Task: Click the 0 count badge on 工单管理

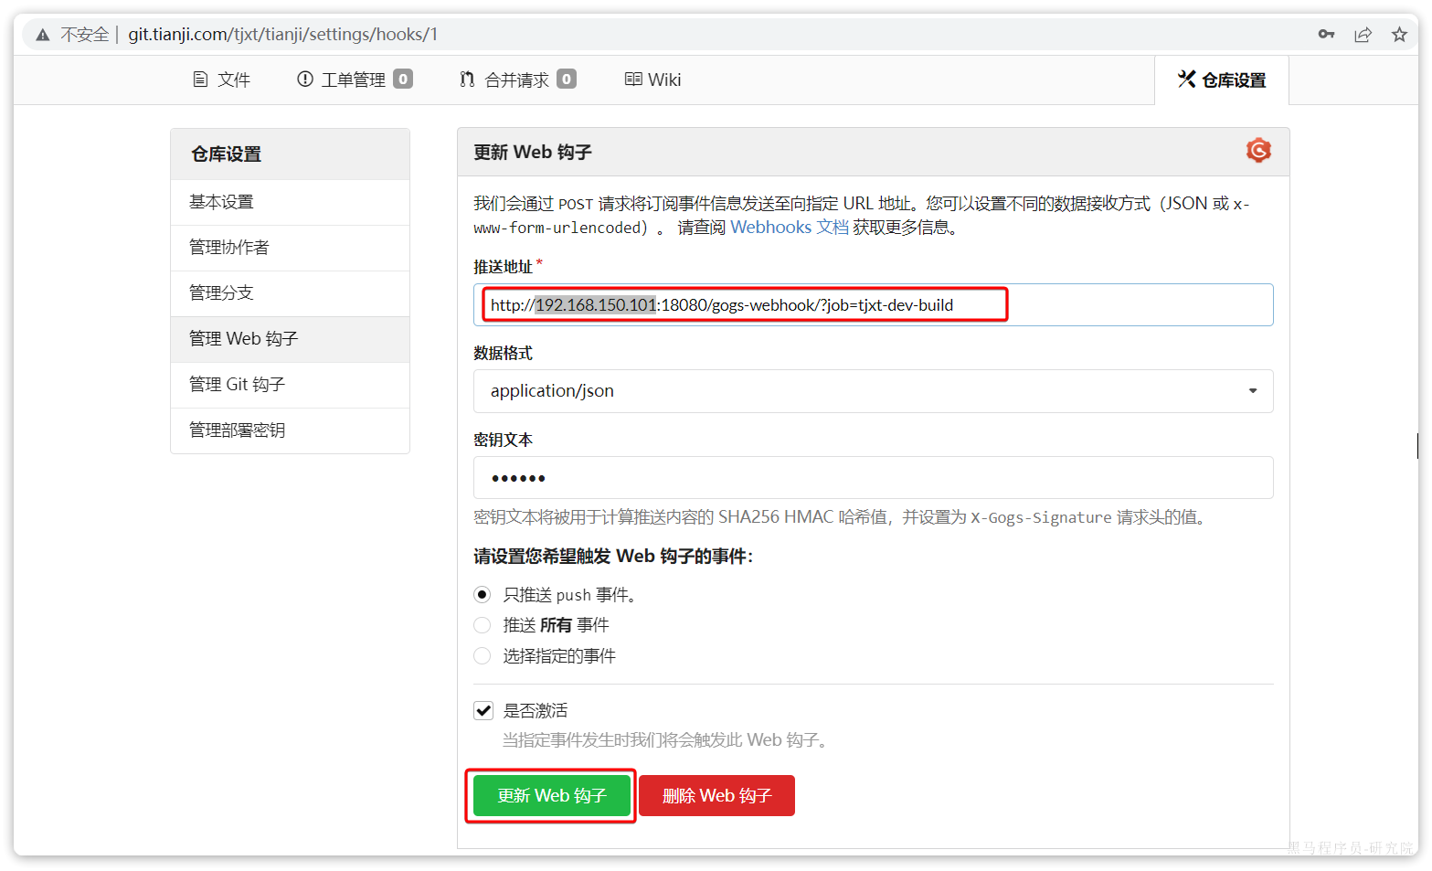Action: point(403,80)
